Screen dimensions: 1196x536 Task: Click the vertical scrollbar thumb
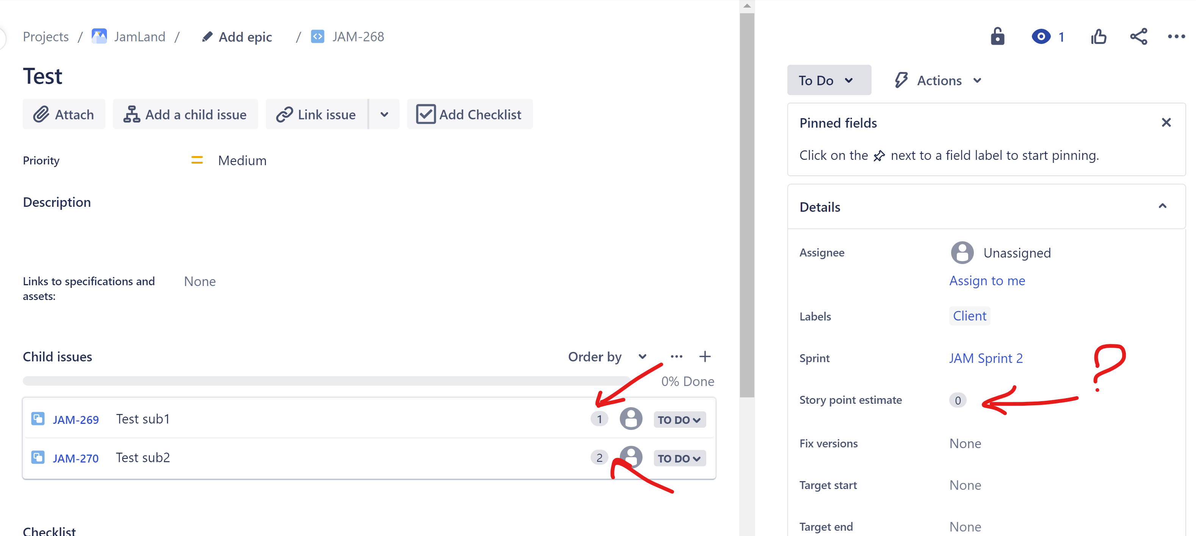pyautogui.click(x=746, y=204)
